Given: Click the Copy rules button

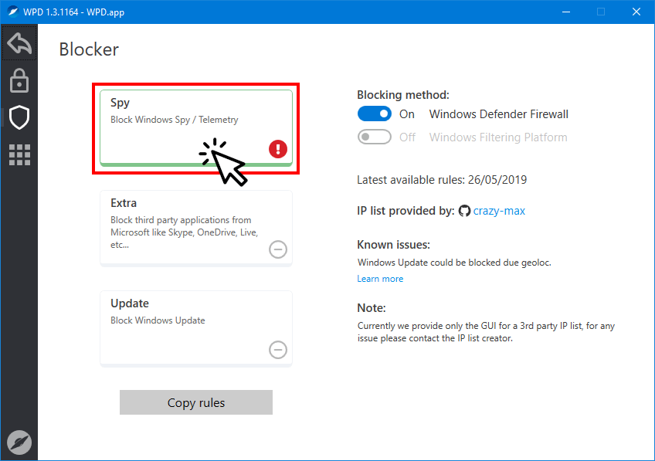Looking at the screenshot, I should tap(196, 402).
